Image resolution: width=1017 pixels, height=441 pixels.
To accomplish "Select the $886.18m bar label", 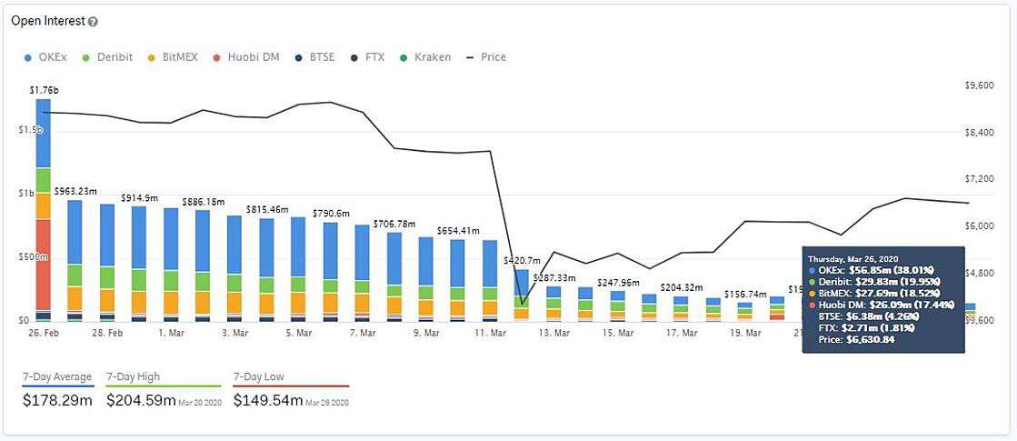I will [203, 202].
